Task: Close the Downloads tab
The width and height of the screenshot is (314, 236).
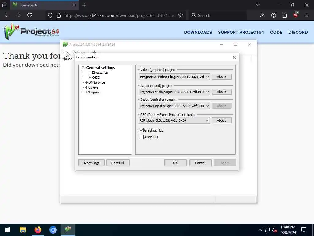Action: pyautogui.click(x=74, y=5)
